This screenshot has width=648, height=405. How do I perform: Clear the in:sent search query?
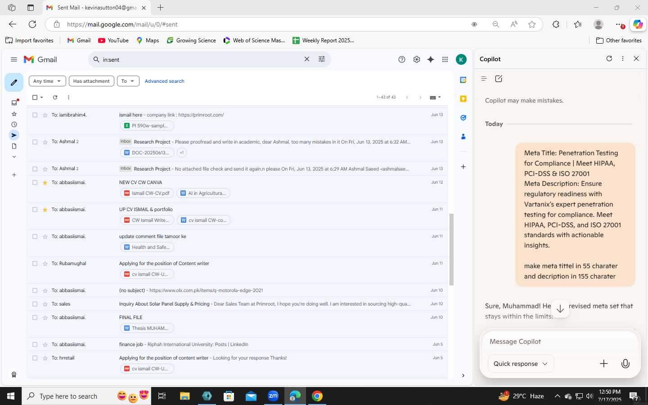[307, 59]
